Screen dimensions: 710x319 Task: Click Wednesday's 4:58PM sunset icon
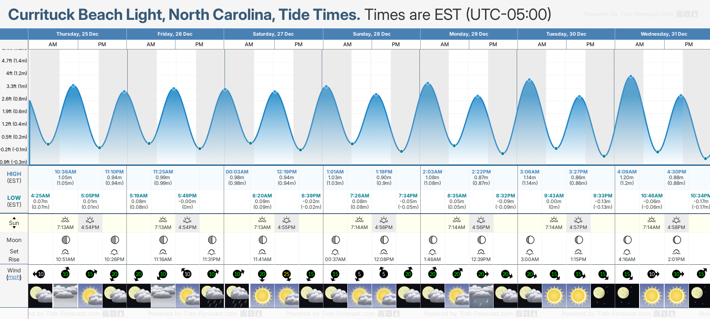[676, 220]
